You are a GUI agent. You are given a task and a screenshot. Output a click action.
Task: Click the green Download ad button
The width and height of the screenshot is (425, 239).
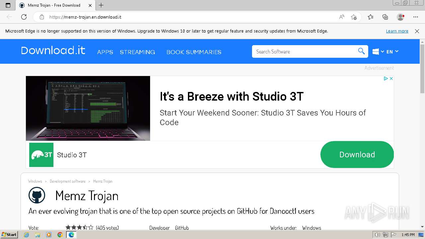coord(357,154)
